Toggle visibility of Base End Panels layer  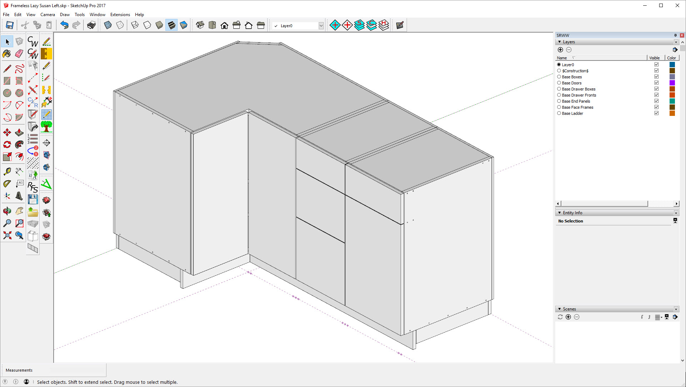point(657,101)
